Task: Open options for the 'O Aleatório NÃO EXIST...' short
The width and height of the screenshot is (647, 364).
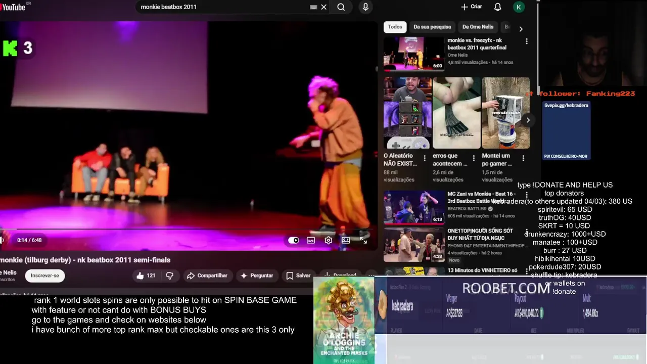Action: point(425,158)
